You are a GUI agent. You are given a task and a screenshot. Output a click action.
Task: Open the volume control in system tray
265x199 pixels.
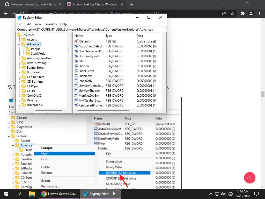(223, 194)
